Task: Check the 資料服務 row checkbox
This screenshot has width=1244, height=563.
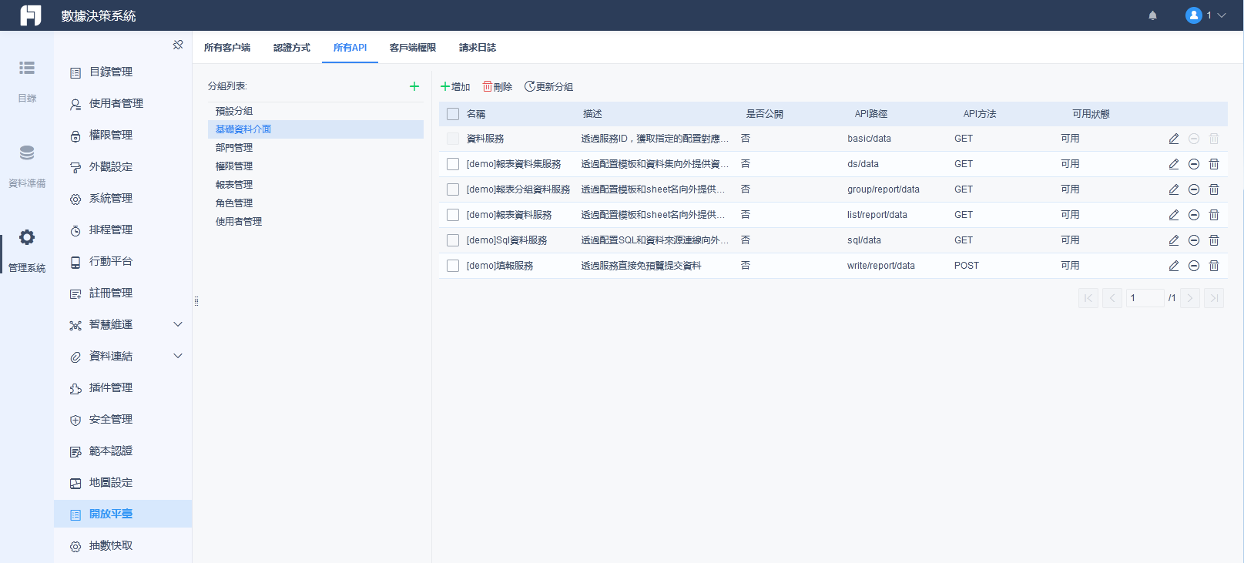Action: click(453, 139)
